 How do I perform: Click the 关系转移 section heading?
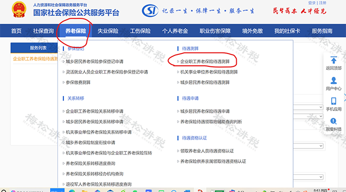tap(76, 98)
